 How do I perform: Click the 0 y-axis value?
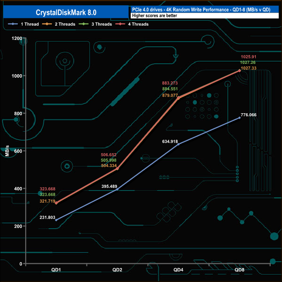tap(21, 264)
